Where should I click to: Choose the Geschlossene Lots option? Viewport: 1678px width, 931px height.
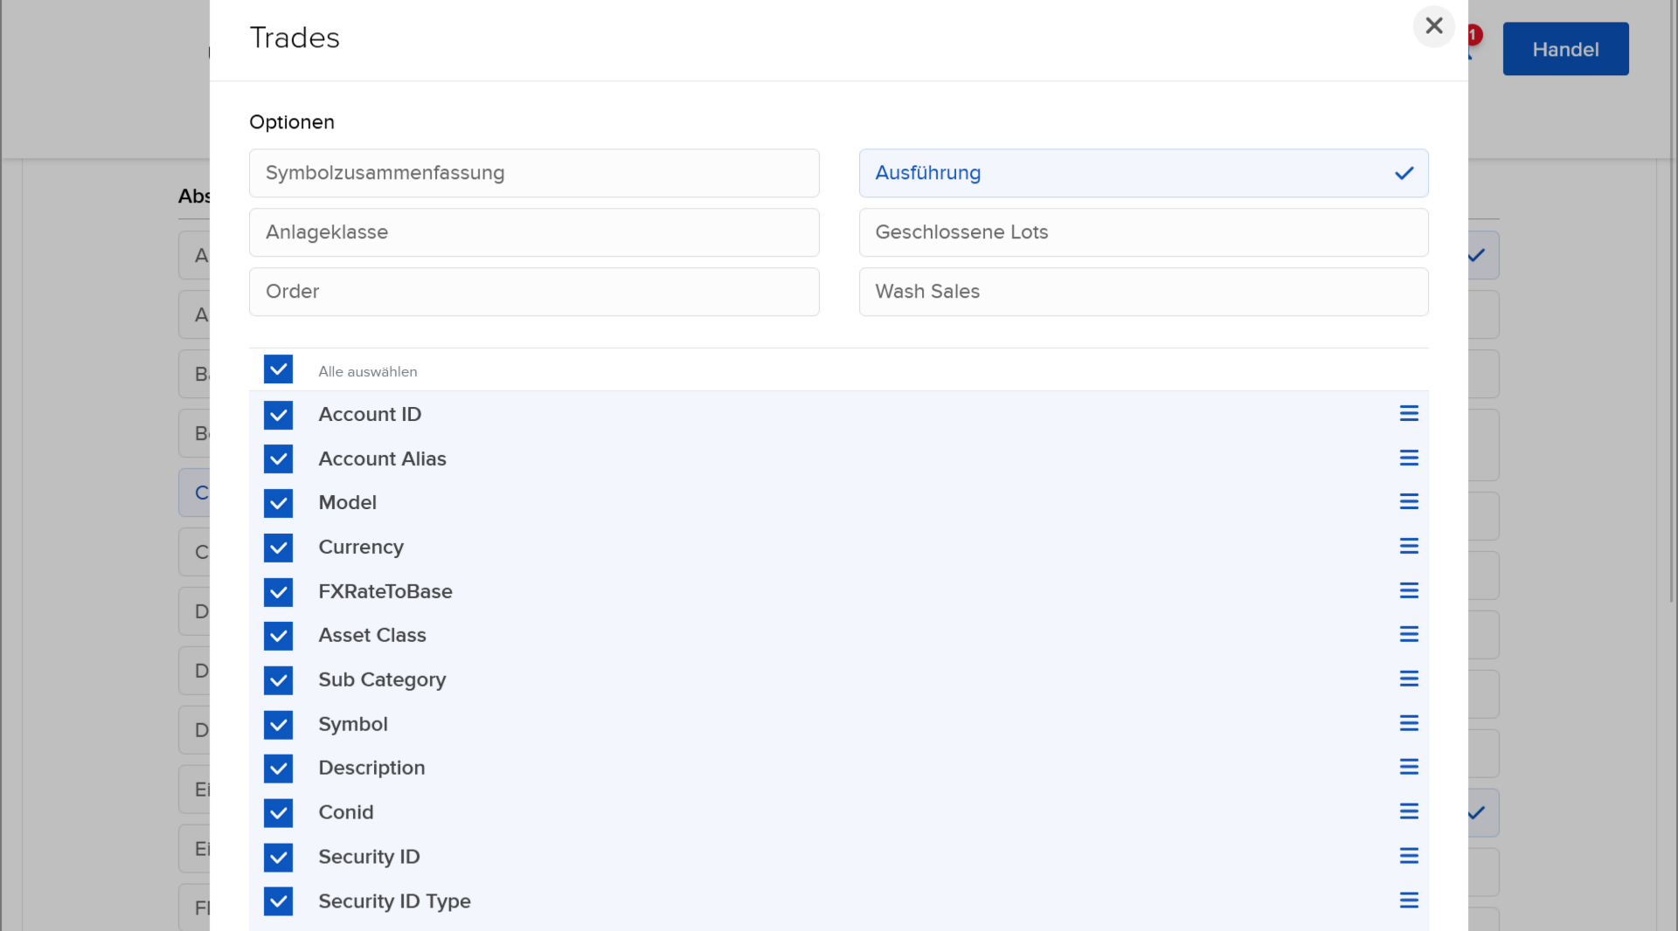click(1142, 232)
